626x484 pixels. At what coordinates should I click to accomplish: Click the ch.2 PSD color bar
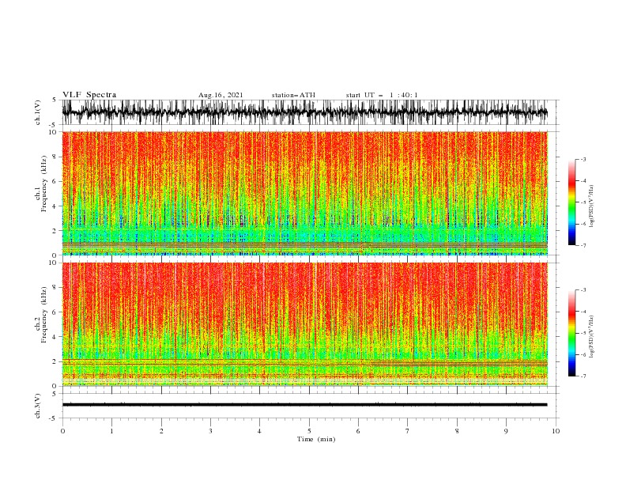(571, 333)
